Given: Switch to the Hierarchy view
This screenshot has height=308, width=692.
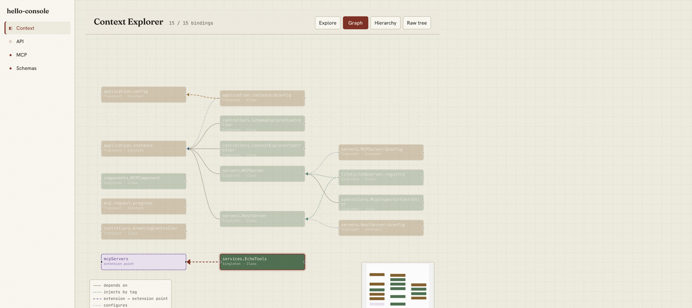Looking at the screenshot, I should coord(385,23).
